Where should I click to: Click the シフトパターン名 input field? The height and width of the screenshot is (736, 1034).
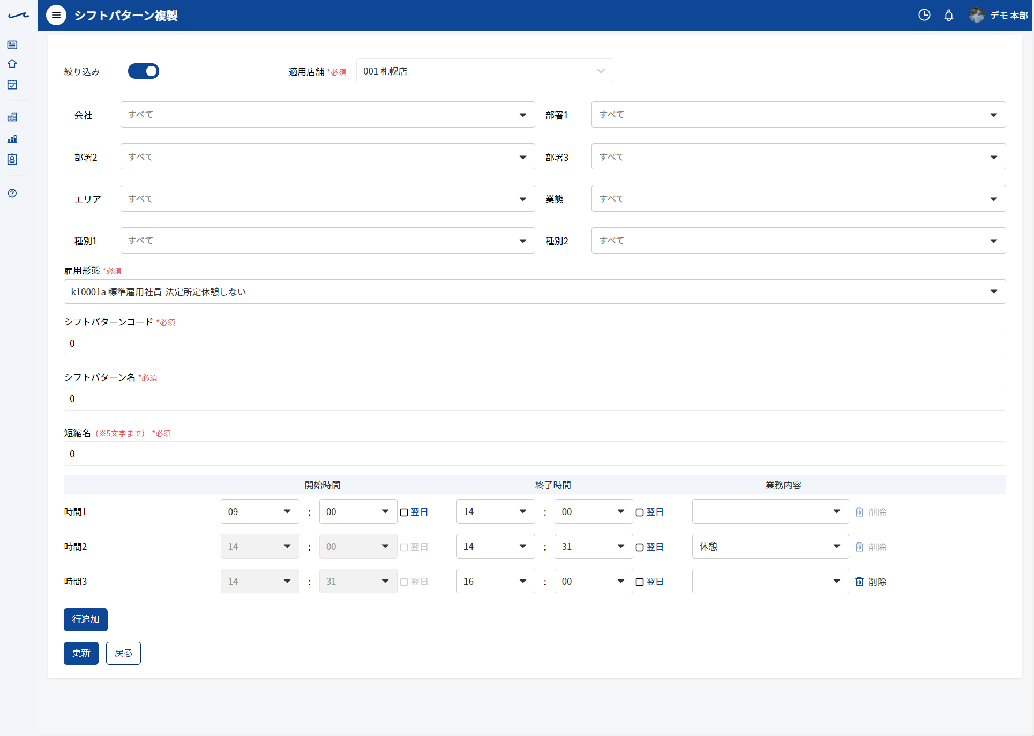point(535,398)
